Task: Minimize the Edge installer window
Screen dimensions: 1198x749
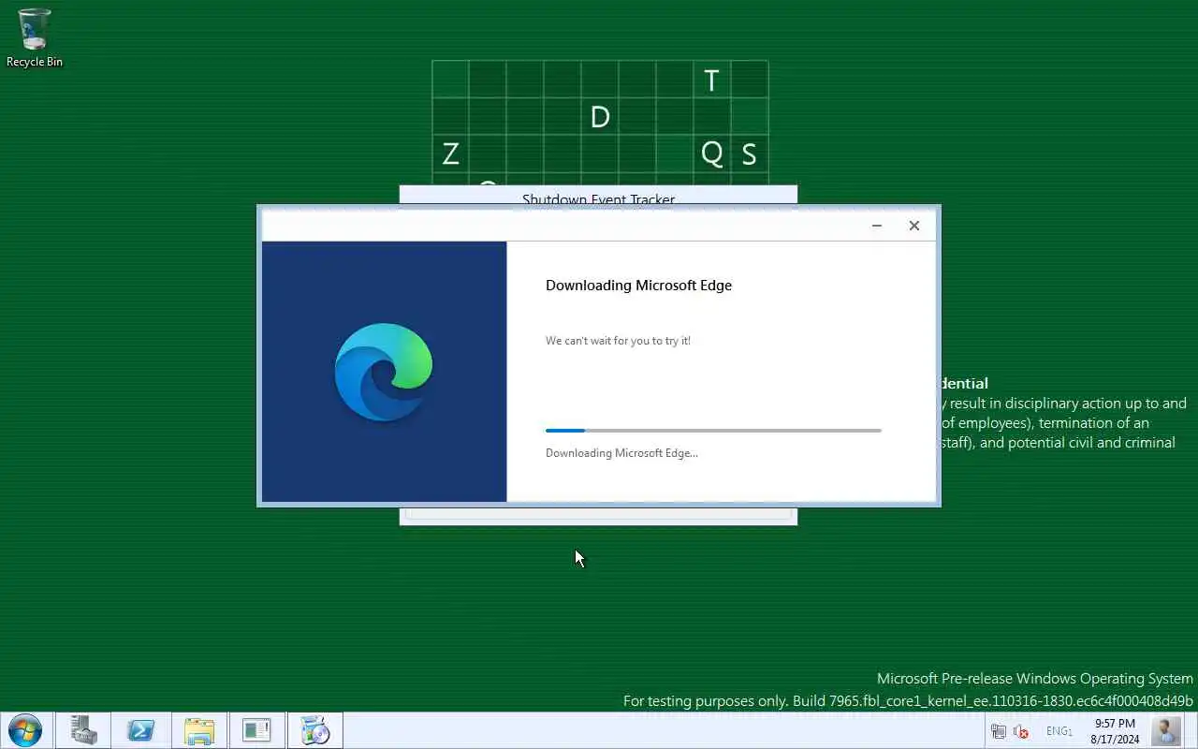Action: pos(877,226)
